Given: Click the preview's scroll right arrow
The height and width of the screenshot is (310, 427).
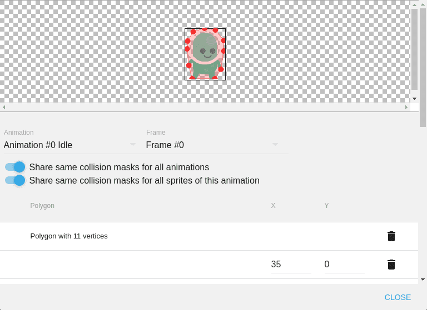Looking at the screenshot, I should (x=406, y=107).
